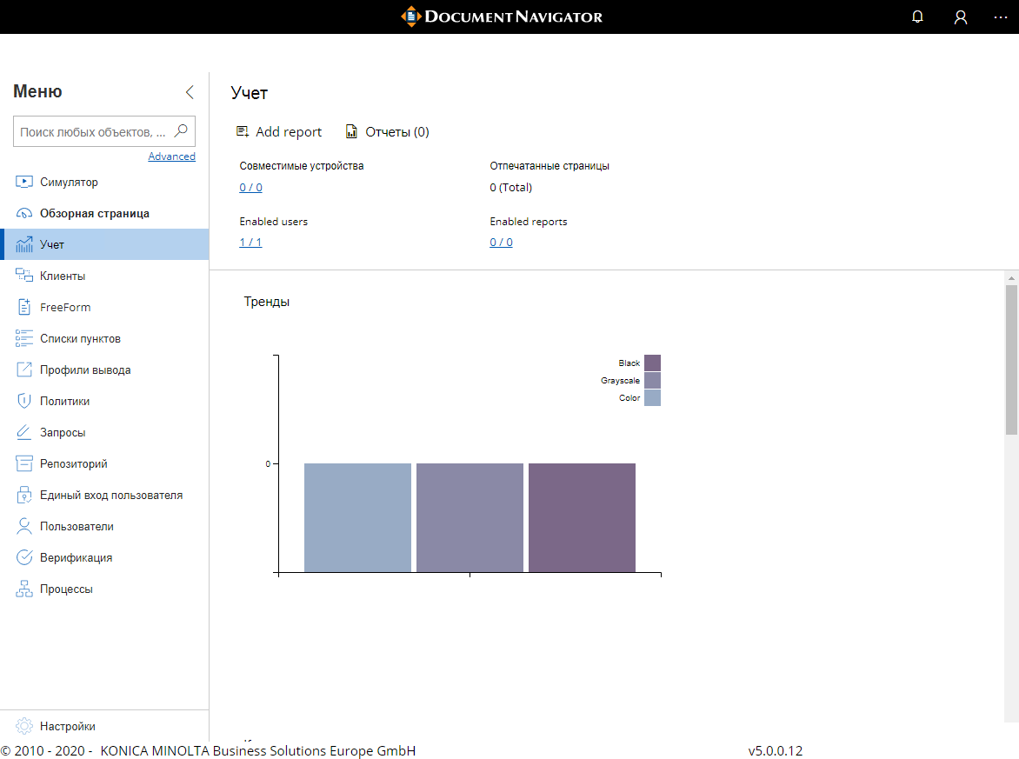The image size is (1019, 759).
Task: Open the 0 / 0 compatible devices link
Action: pyautogui.click(x=251, y=187)
